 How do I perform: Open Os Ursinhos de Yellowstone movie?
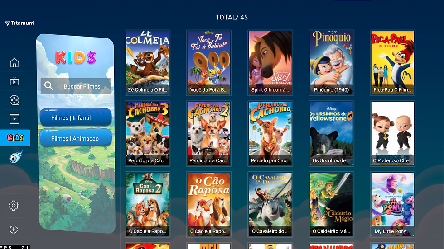point(331,133)
